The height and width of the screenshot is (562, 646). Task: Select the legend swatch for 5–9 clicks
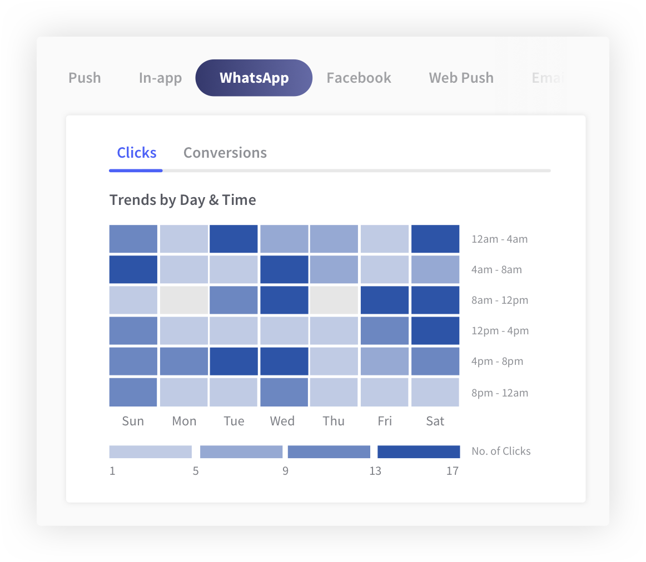click(241, 451)
